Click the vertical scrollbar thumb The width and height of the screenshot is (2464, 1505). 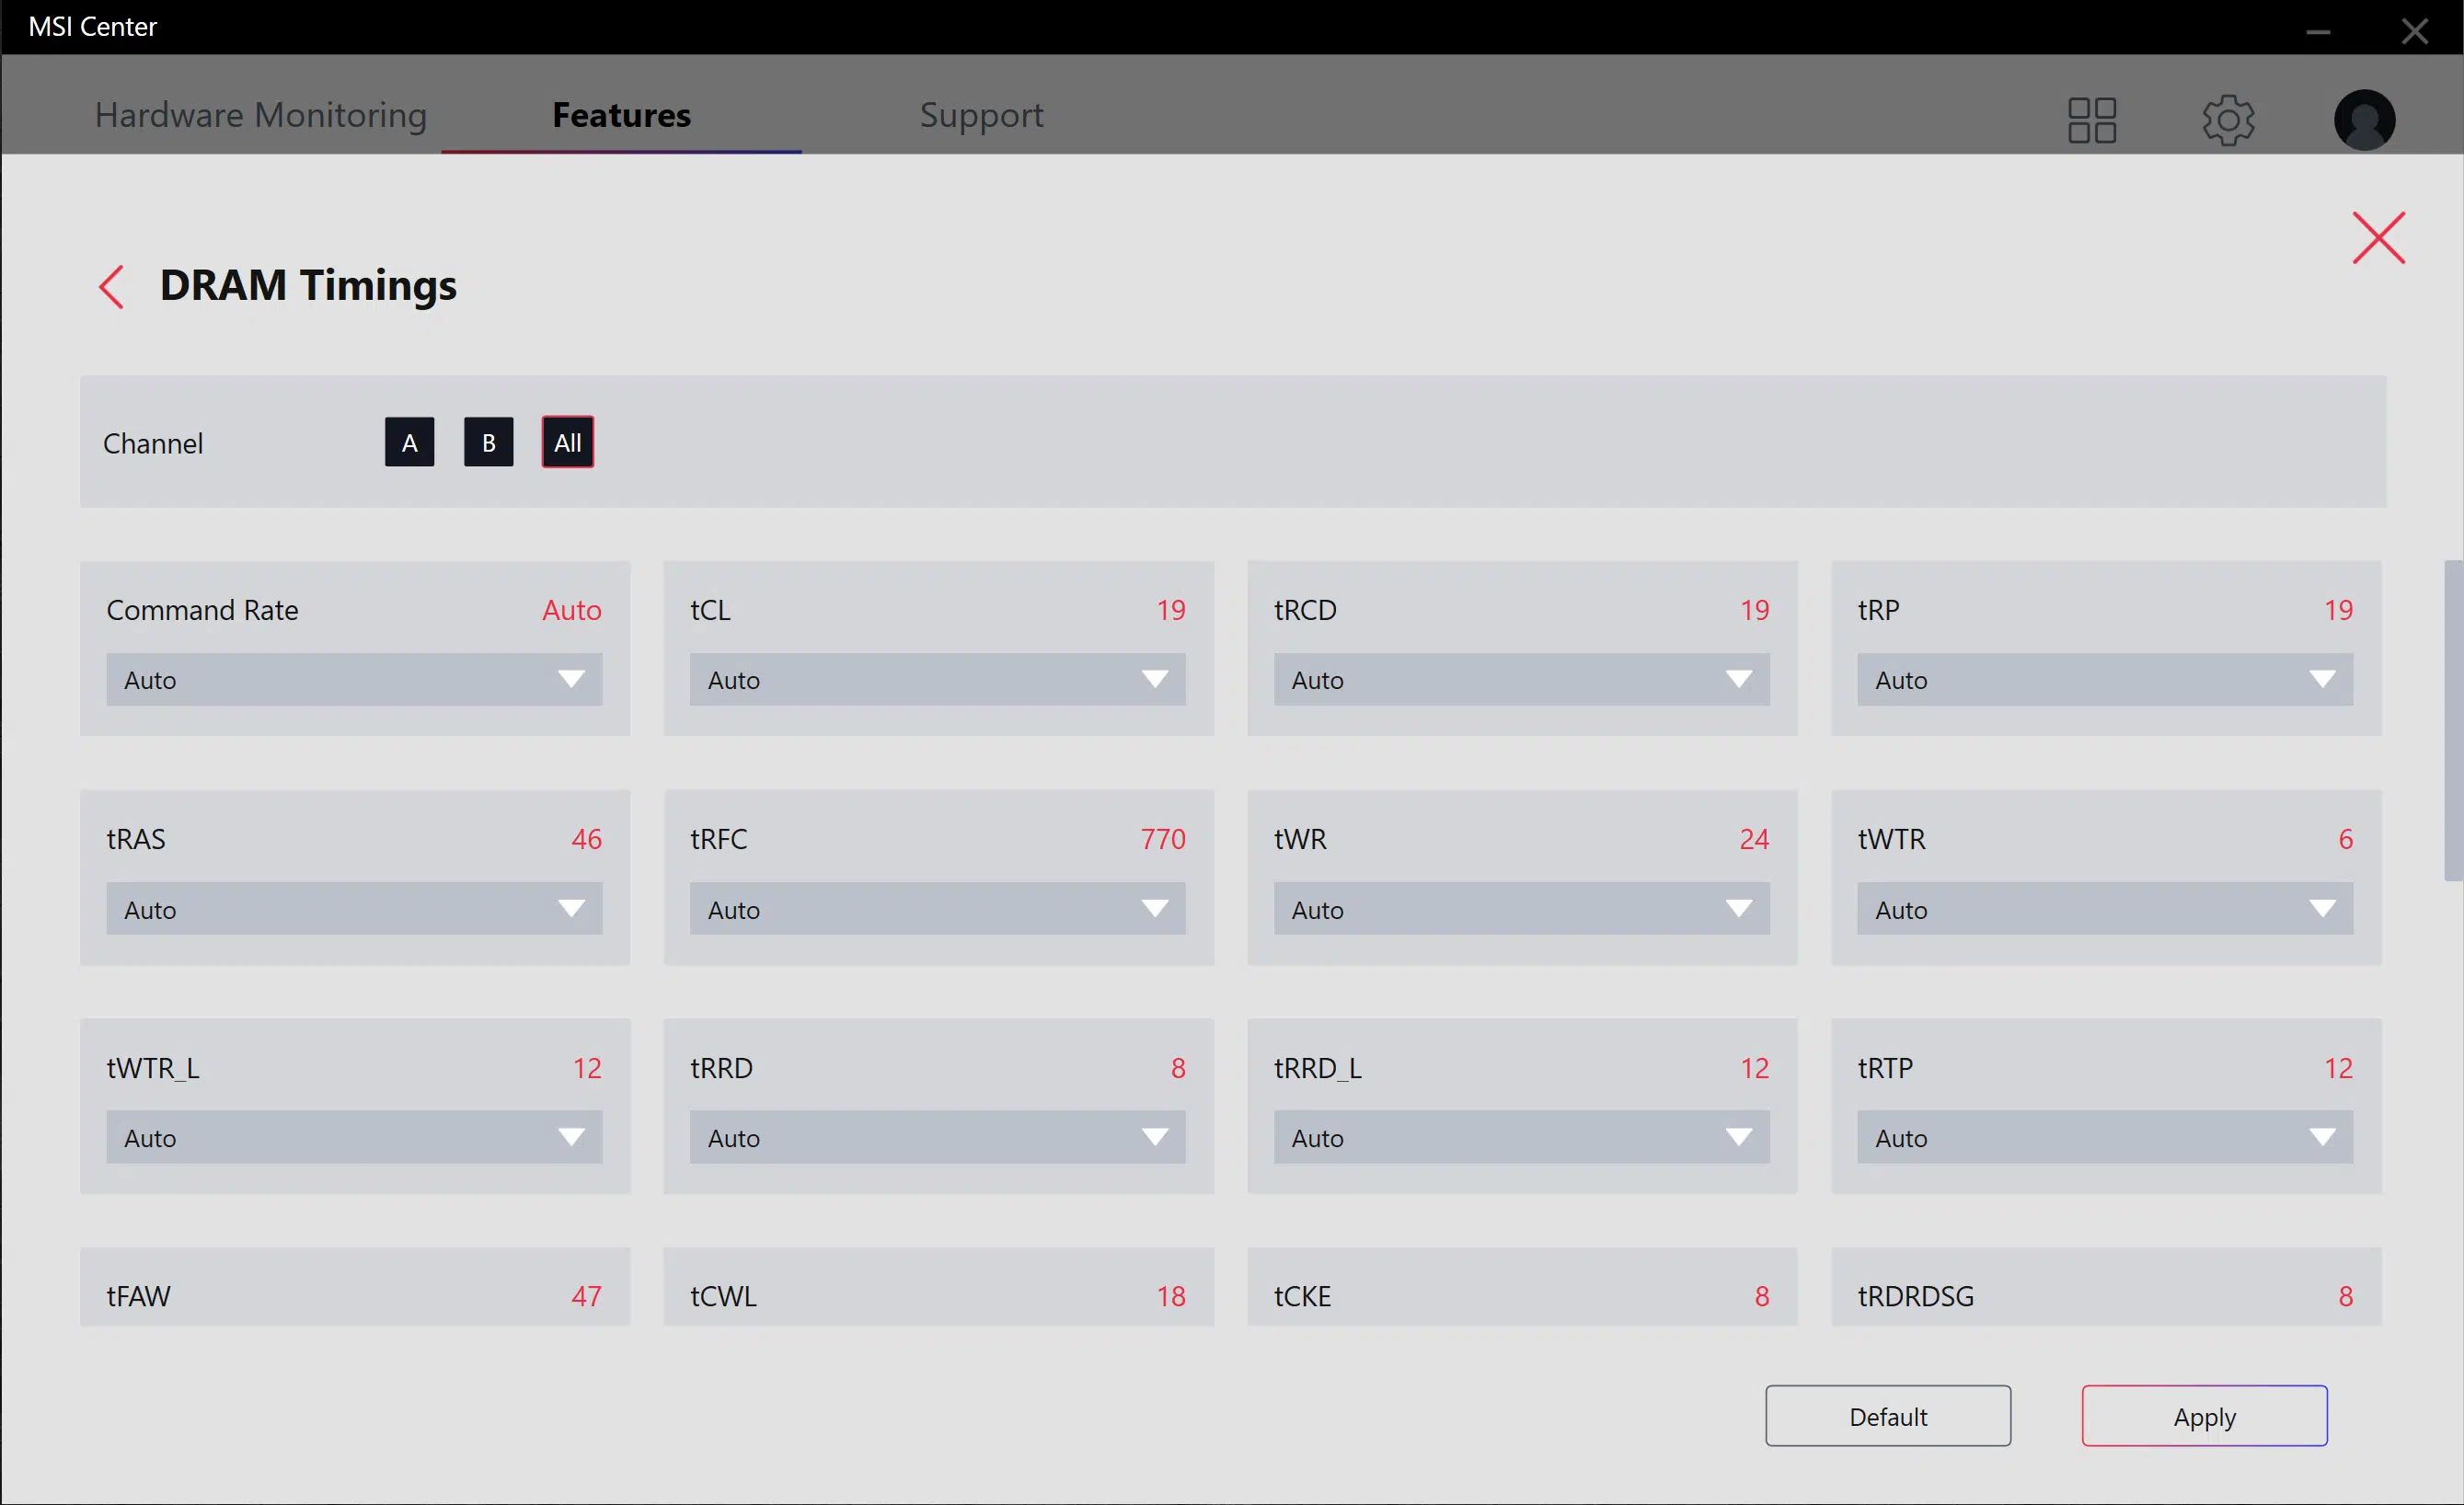click(x=2453, y=720)
